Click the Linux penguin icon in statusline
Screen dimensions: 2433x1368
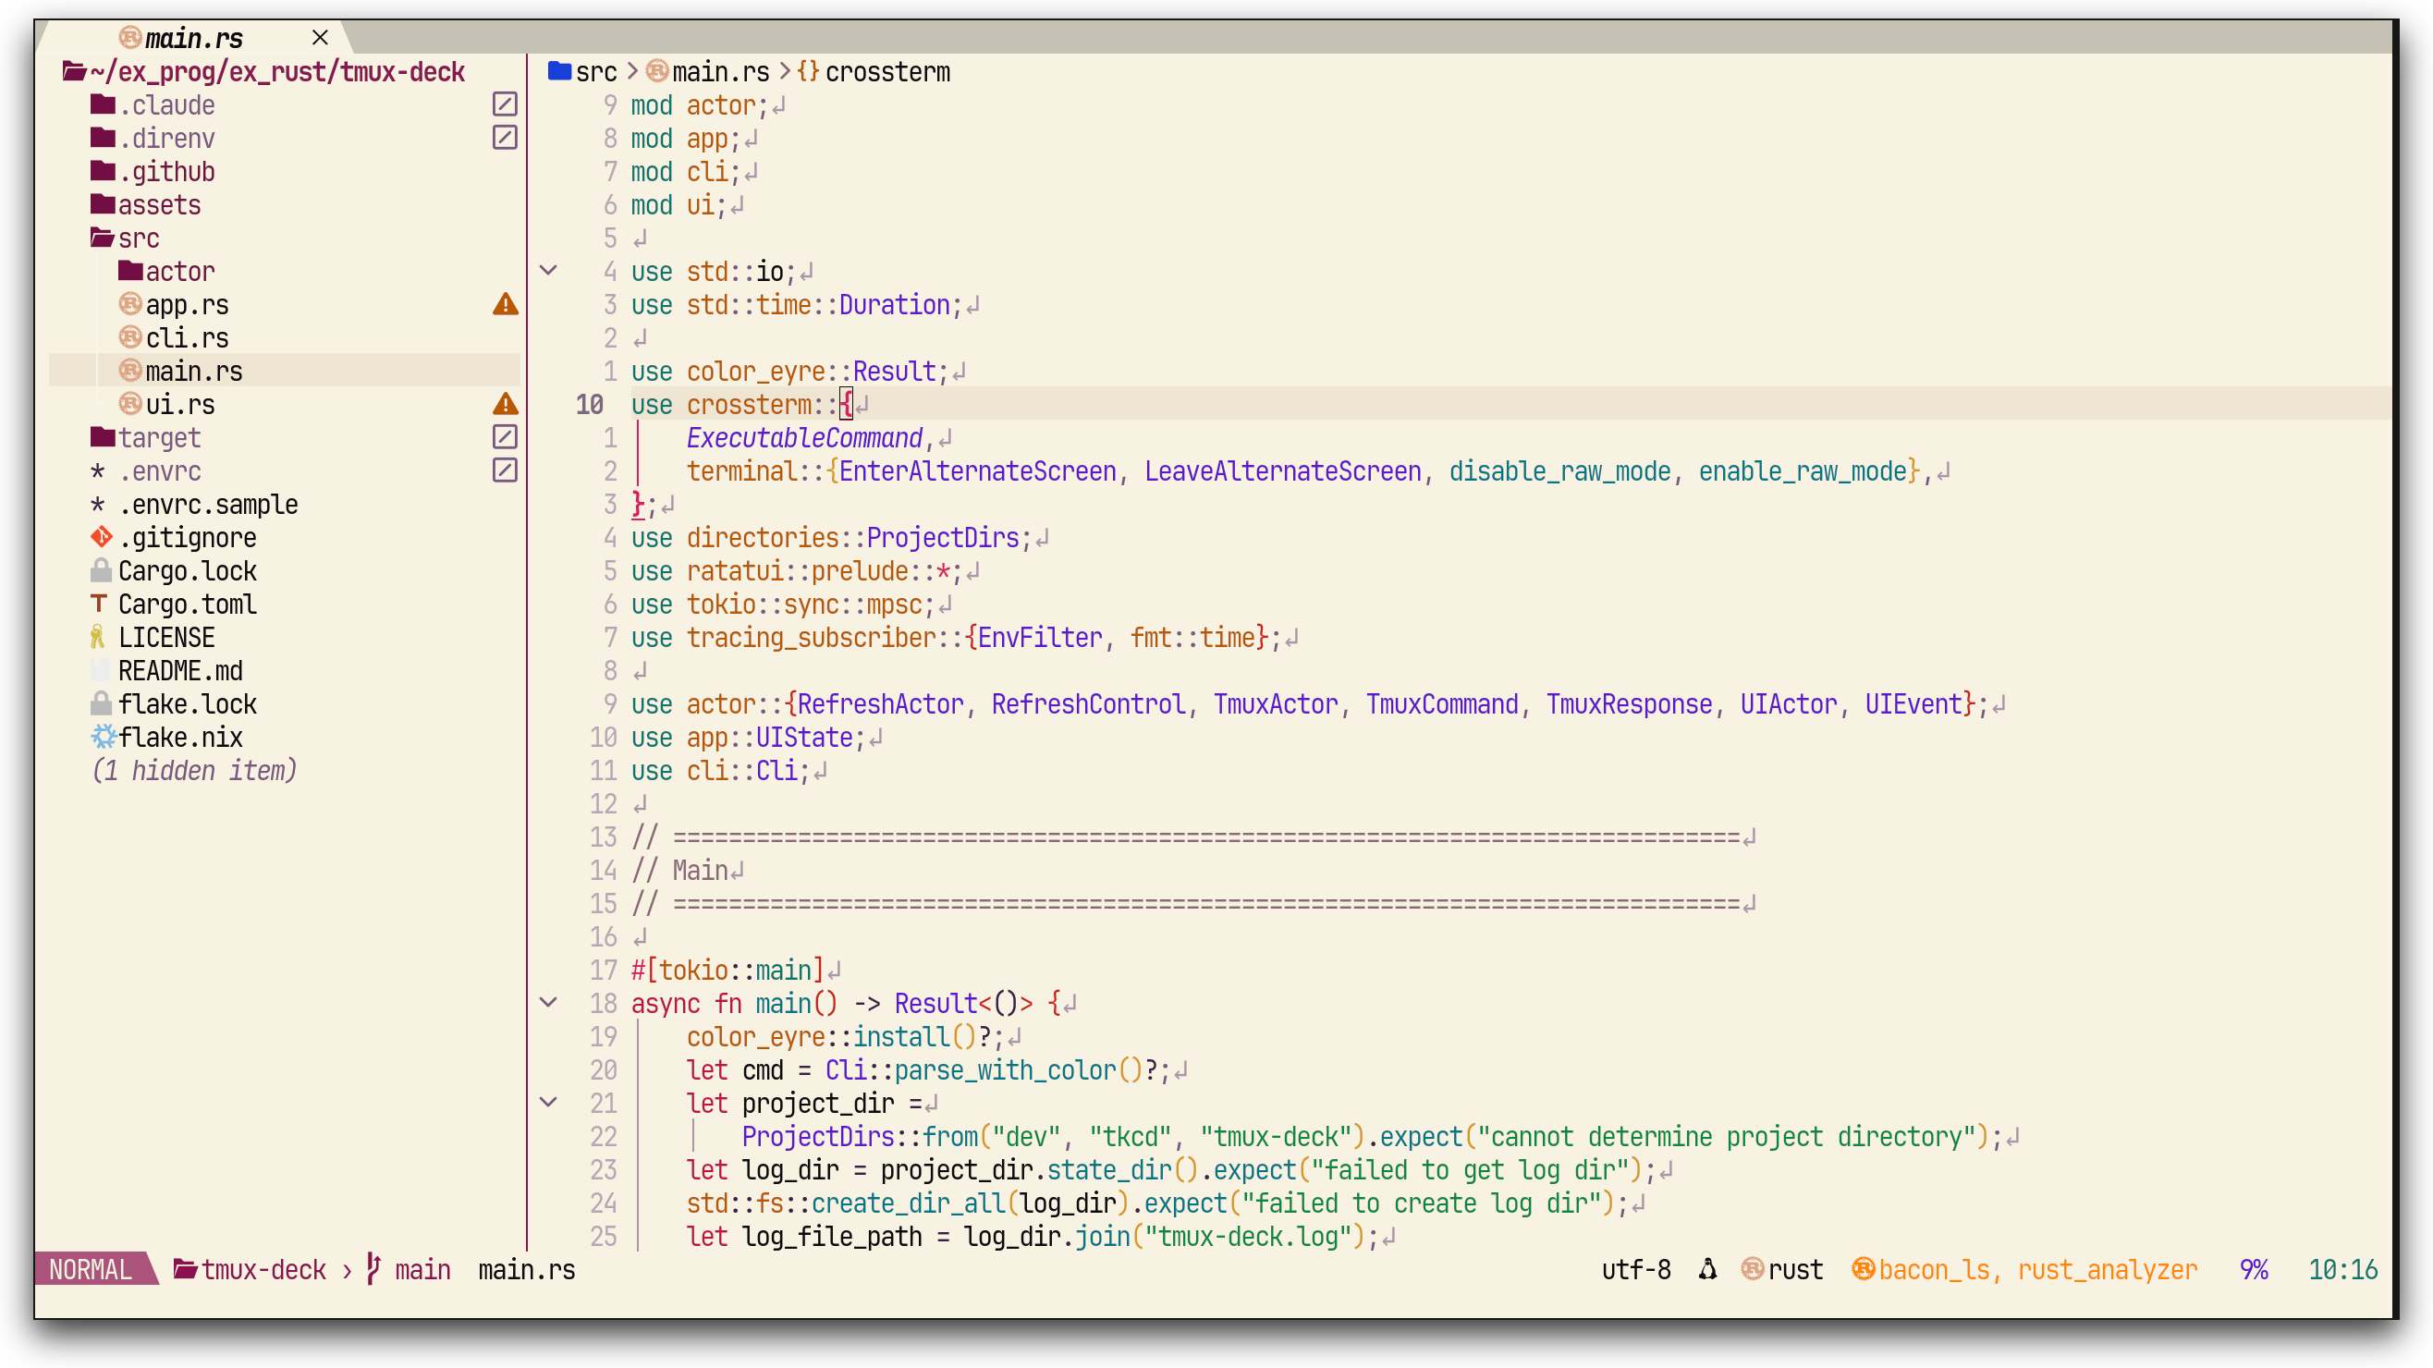pyautogui.click(x=1707, y=1269)
